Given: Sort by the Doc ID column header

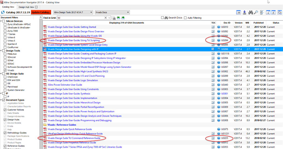Looking at the screenshot, I should point(227,23).
